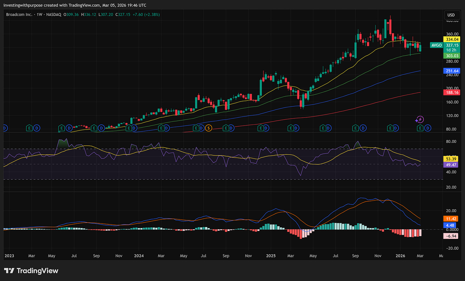The height and width of the screenshot is (281, 465).
Task: Click the 360.00 price axis label
Action: (x=452, y=34)
